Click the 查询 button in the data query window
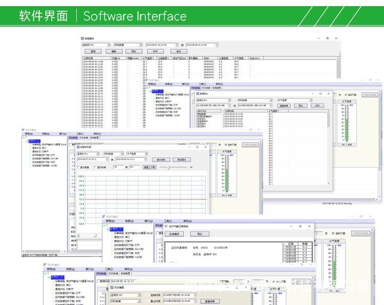The width and height of the screenshot is (384, 305). pos(93,52)
